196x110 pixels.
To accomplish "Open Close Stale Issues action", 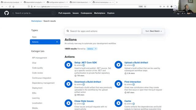I will (84, 101).
